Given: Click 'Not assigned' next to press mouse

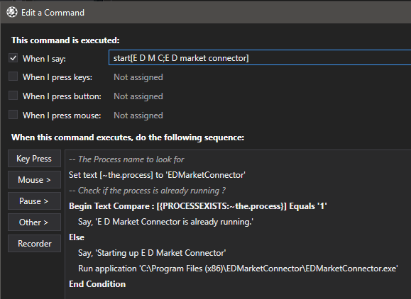Looking at the screenshot, I should pyautogui.click(x=138, y=115).
